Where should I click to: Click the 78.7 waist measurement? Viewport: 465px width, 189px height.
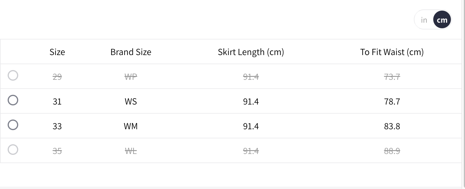coord(392,102)
